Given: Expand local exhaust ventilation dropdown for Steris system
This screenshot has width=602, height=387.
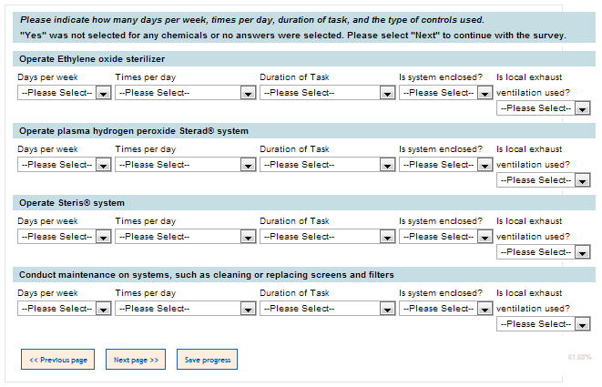Looking at the screenshot, I should [x=544, y=252].
